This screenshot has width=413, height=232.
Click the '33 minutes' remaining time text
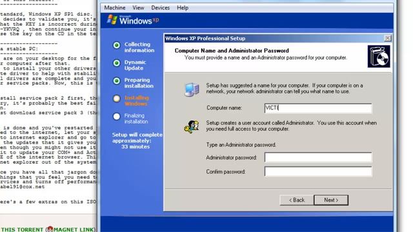(x=136, y=147)
